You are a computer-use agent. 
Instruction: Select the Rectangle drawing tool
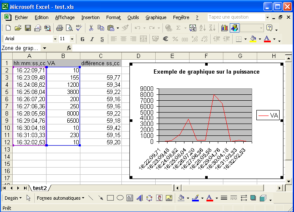pos(110,198)
